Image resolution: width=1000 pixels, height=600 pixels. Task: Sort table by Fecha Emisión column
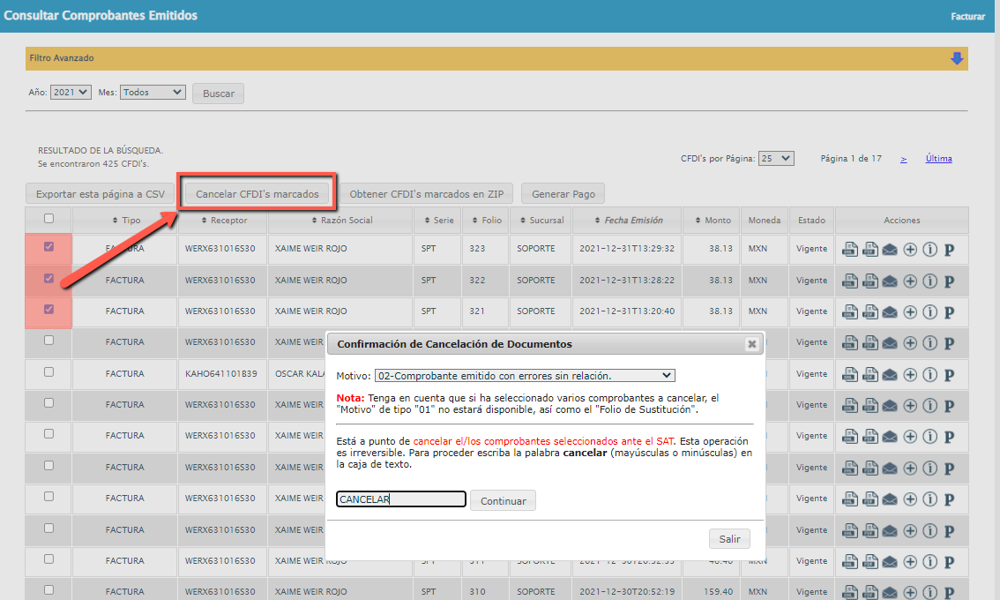(x=628, y=220)
